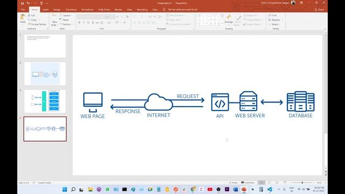Switch to the Slide Show tab

click(104, 10)
